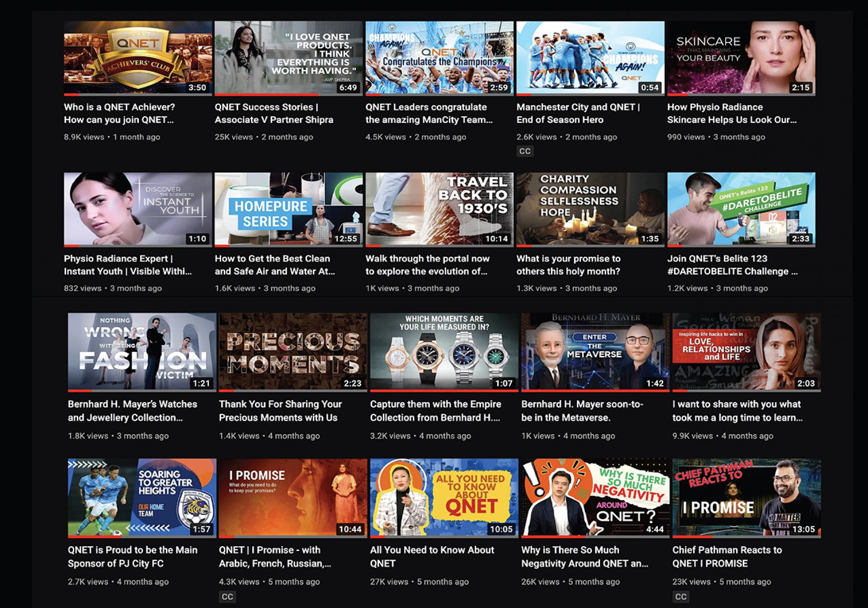Open the QNET Achievers' Club video thumbnail
Viewport: 868px width, 608px height.
[x=138, y=58]
